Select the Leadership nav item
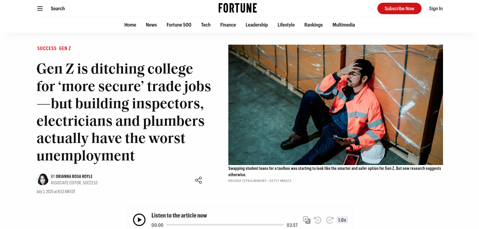This screenshot has height=229, width=479. pos(256,25)
